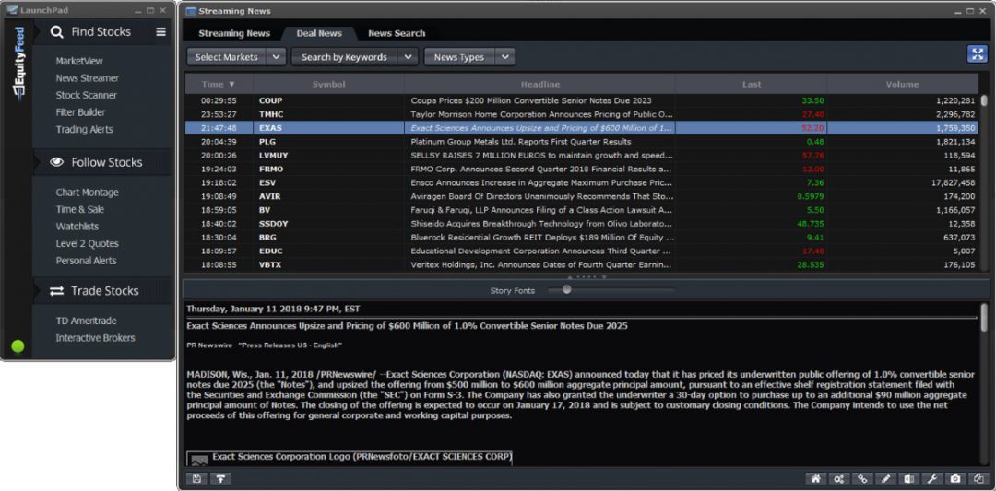
Task: Open Level 2 Quotes in LaunchPad
Action: click(87, 243)
